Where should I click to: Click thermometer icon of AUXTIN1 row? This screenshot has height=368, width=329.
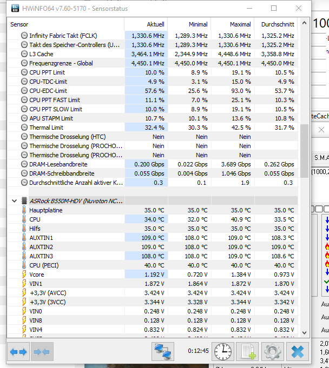[24, 238]
